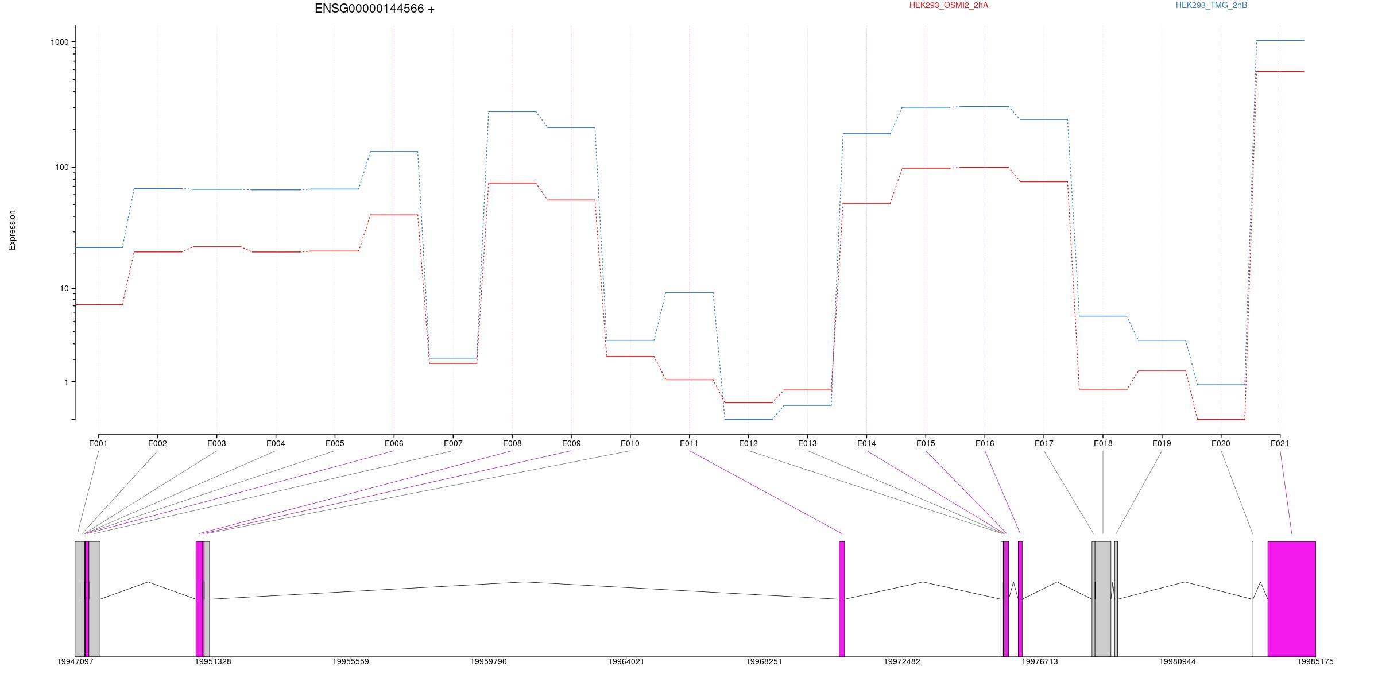Click genomic coordinate 19980944
The image size is (1378, 689).
[x=1178, y=661]
